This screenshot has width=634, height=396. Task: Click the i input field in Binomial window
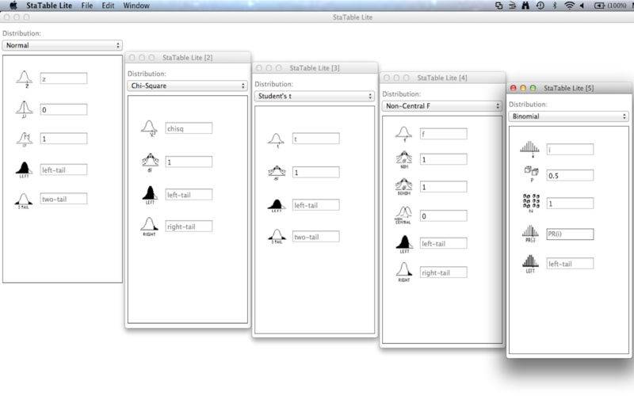[570, 149]
